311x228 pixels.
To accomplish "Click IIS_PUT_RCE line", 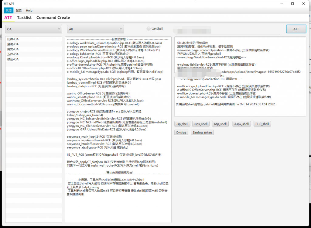I will (114, 154).
